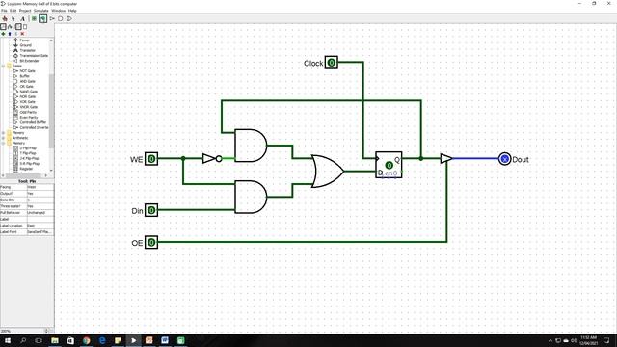Select OR Gate in the component tree
Image resolution: width=617 pixels, height=347 pixels.
tap(26, 86)
